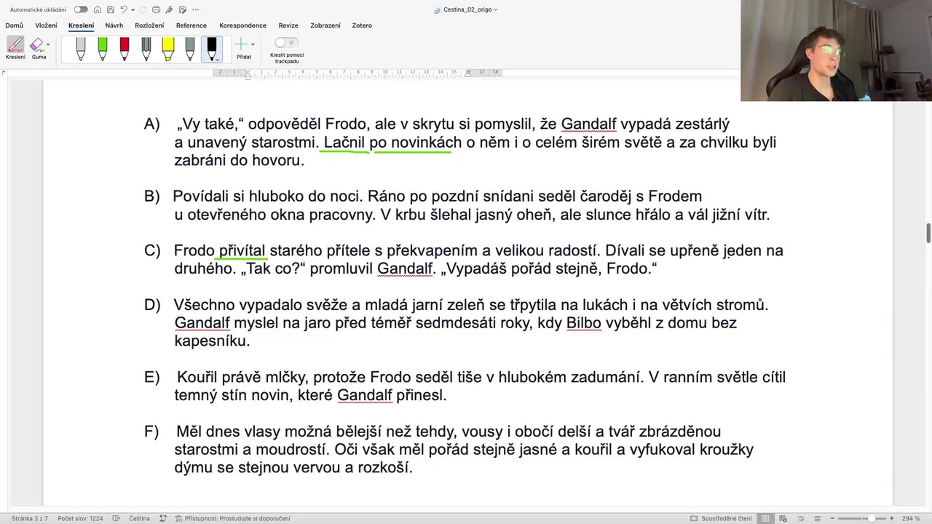This screenshot has width=932, height=524.
Task: Click the Redo icon
Action: [x=143, y=9]
